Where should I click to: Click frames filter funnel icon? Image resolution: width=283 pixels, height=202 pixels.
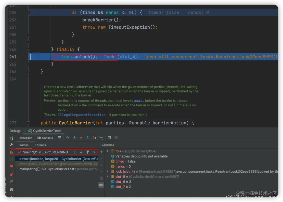88,152
